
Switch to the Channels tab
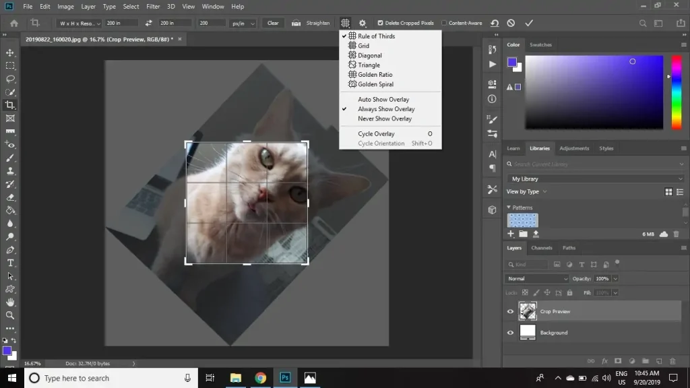point(541,248)
